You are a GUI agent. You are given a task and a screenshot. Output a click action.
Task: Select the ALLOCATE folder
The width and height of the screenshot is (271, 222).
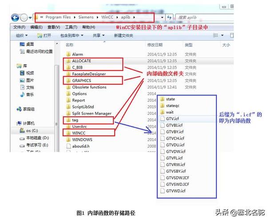point(79,61)
